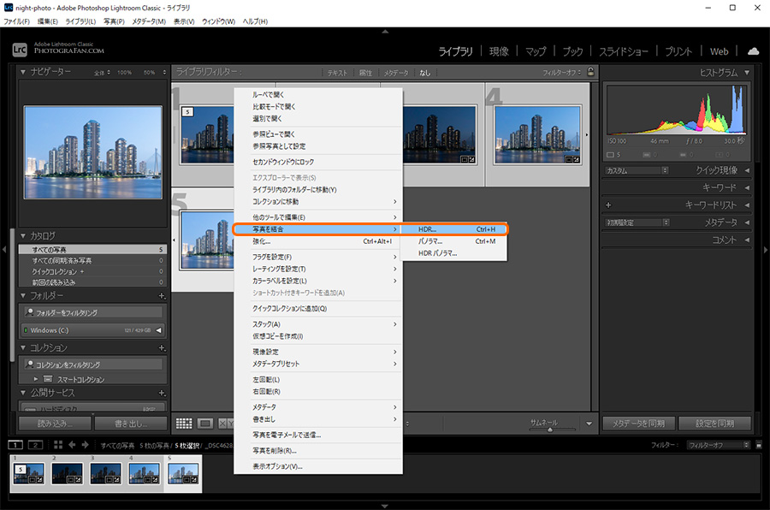
Task: Expand the Smart Collections set
Action: [36, 379]
